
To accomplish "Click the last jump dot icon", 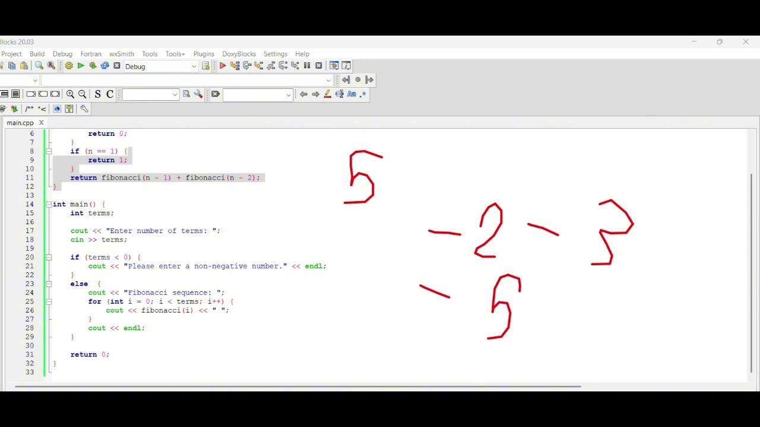I will pyautogui.click(x=357, y=79).
